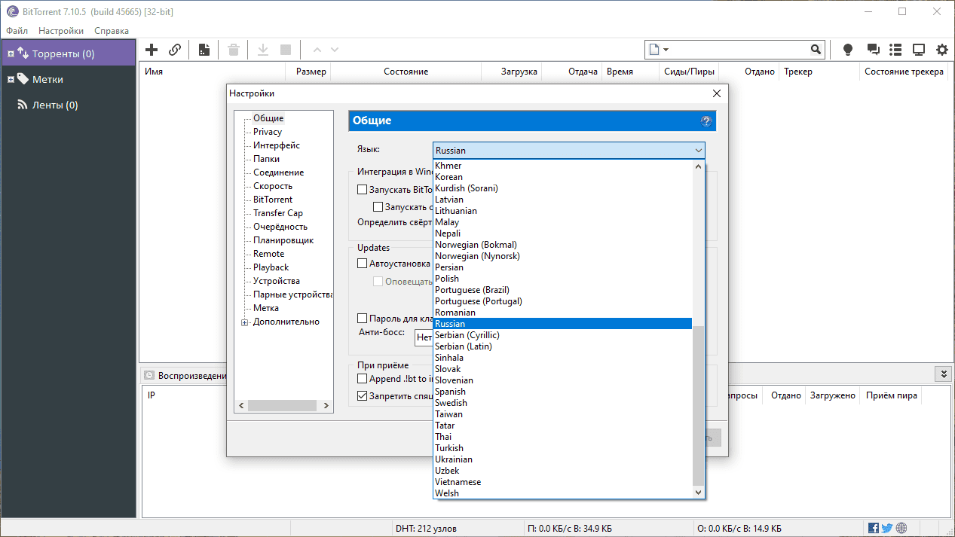Click the tag icon beside Метки
This screenshot has width=955, height=537.
pos(23,79)
